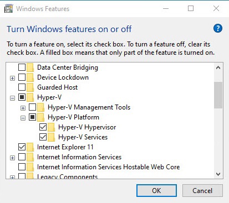Screen dimensions: 229x203
Task: Click the scrollbar down arrow
Action: tap(218, 174)
